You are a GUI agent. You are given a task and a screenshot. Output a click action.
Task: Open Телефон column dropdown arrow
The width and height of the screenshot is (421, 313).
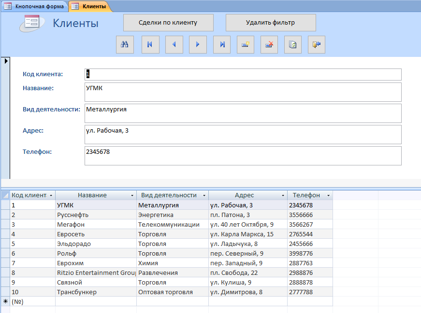pyautogui.click(x=328, y=196)
